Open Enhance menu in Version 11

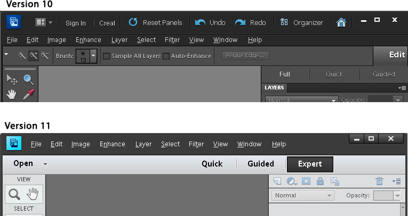tap(113, 144)
